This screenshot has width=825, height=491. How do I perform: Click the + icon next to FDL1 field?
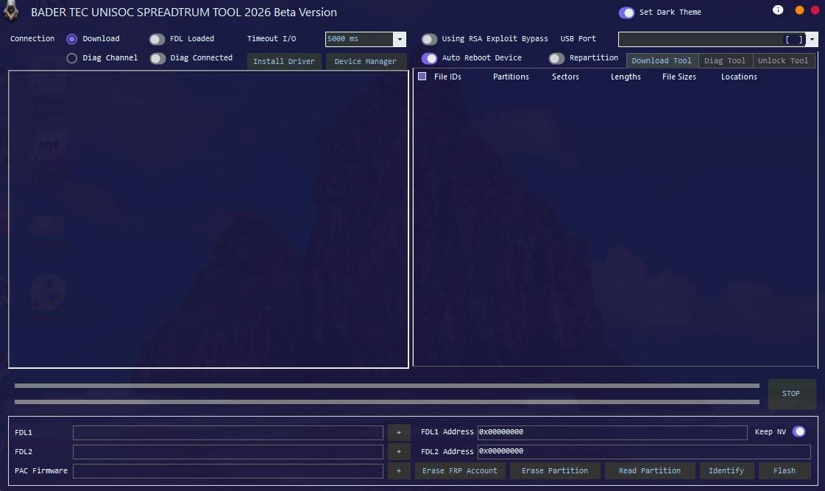399,432
